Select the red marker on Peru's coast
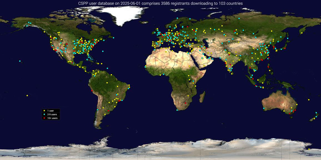 (x=92, y=91)
